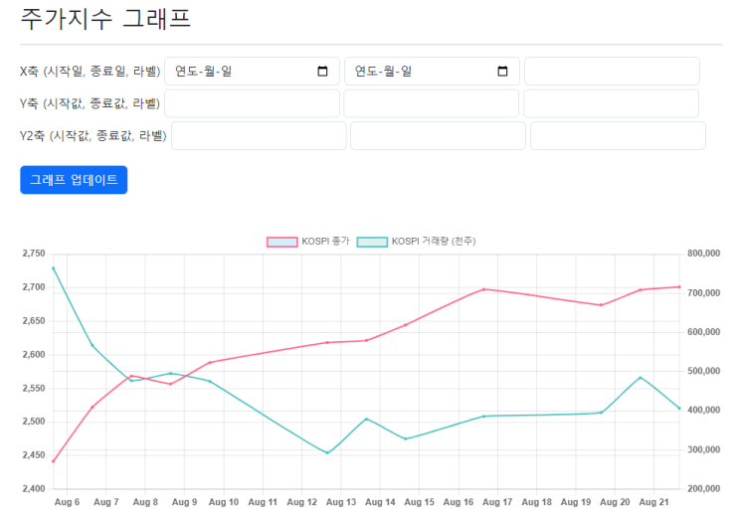Click the 2,400 left axis value
Image resolution: width=739 pixels, height=518 pixels.
[34, 489]
